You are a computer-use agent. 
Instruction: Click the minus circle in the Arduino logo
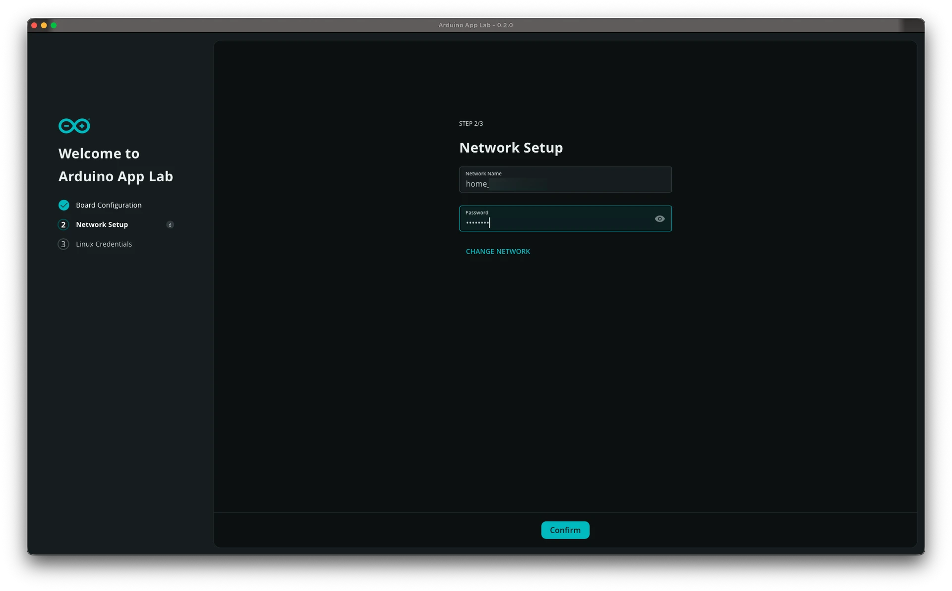(66, 126)
